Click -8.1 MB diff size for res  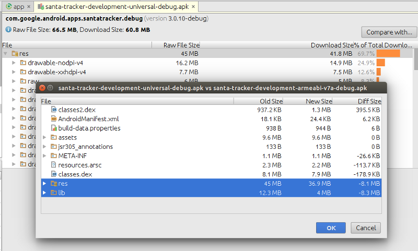pyautogui.click(x=369, y=183)
